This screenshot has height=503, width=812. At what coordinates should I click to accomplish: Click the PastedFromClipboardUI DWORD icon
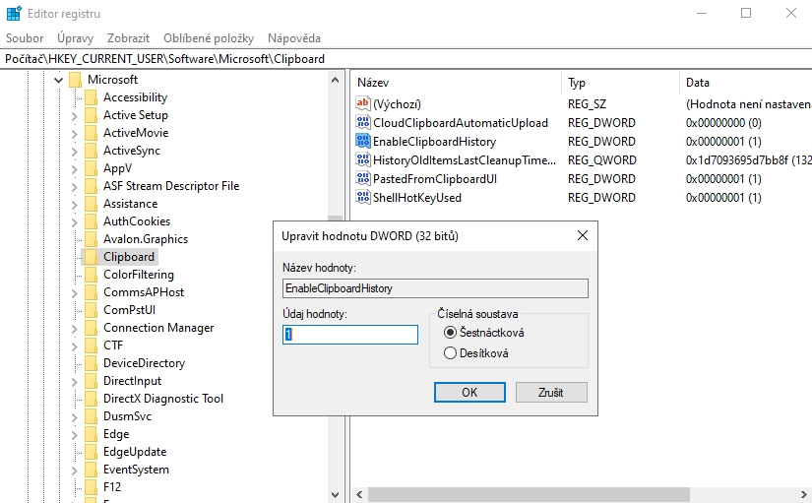363,178
